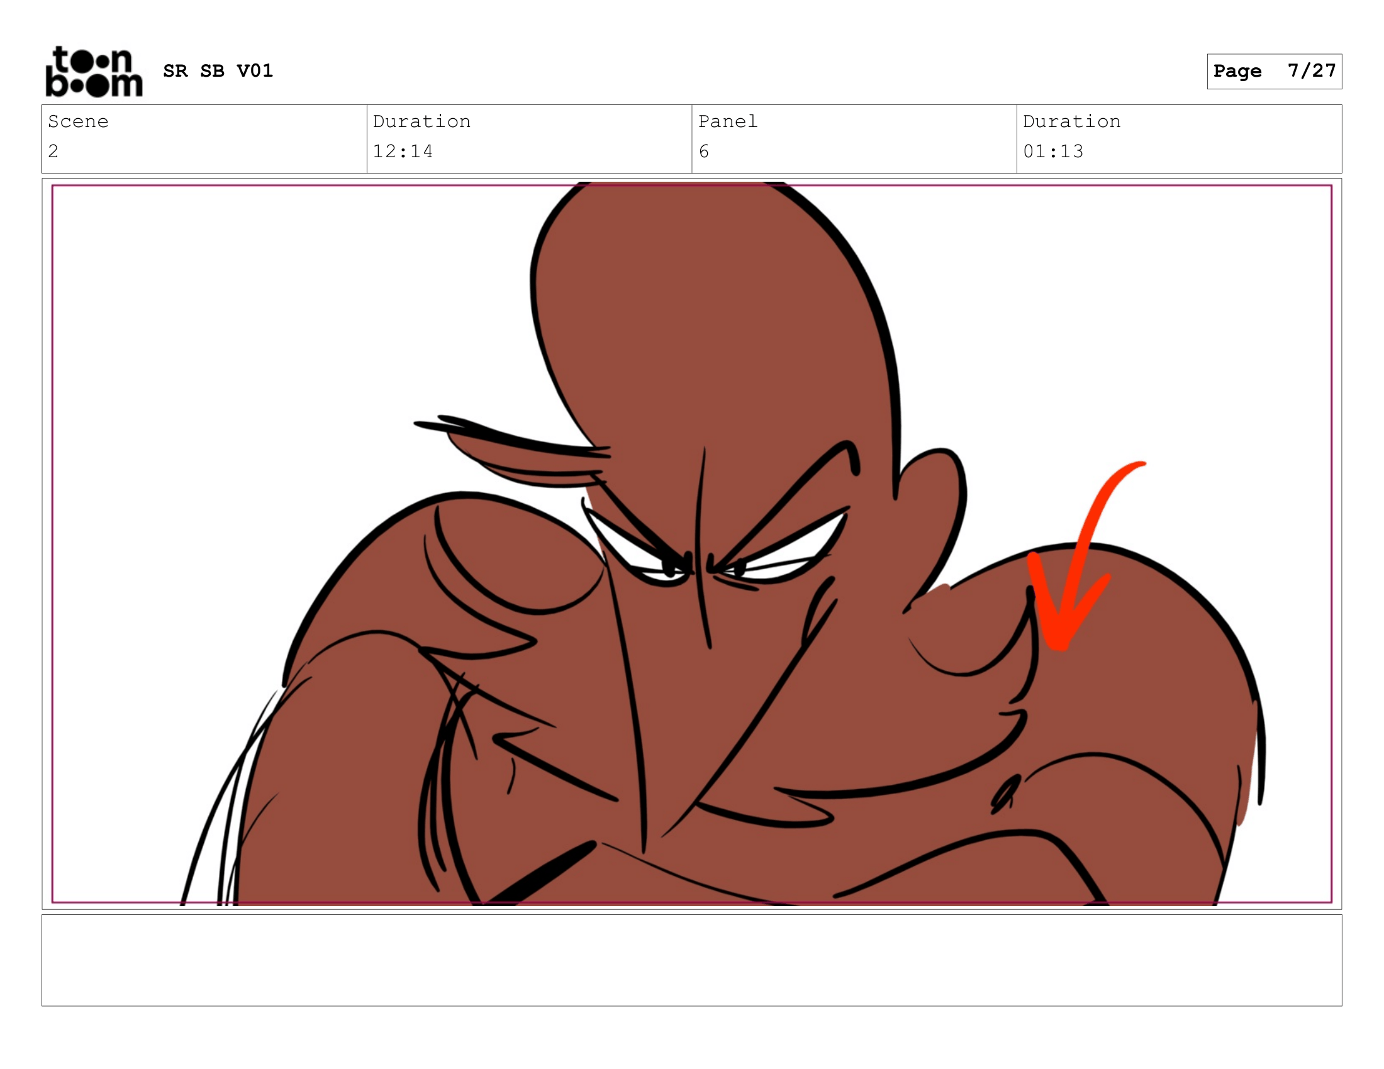This screenshot has height=1069, width=1384.
Task: Click the magenta safe-area frame's top edge
Action: point(317,186)
